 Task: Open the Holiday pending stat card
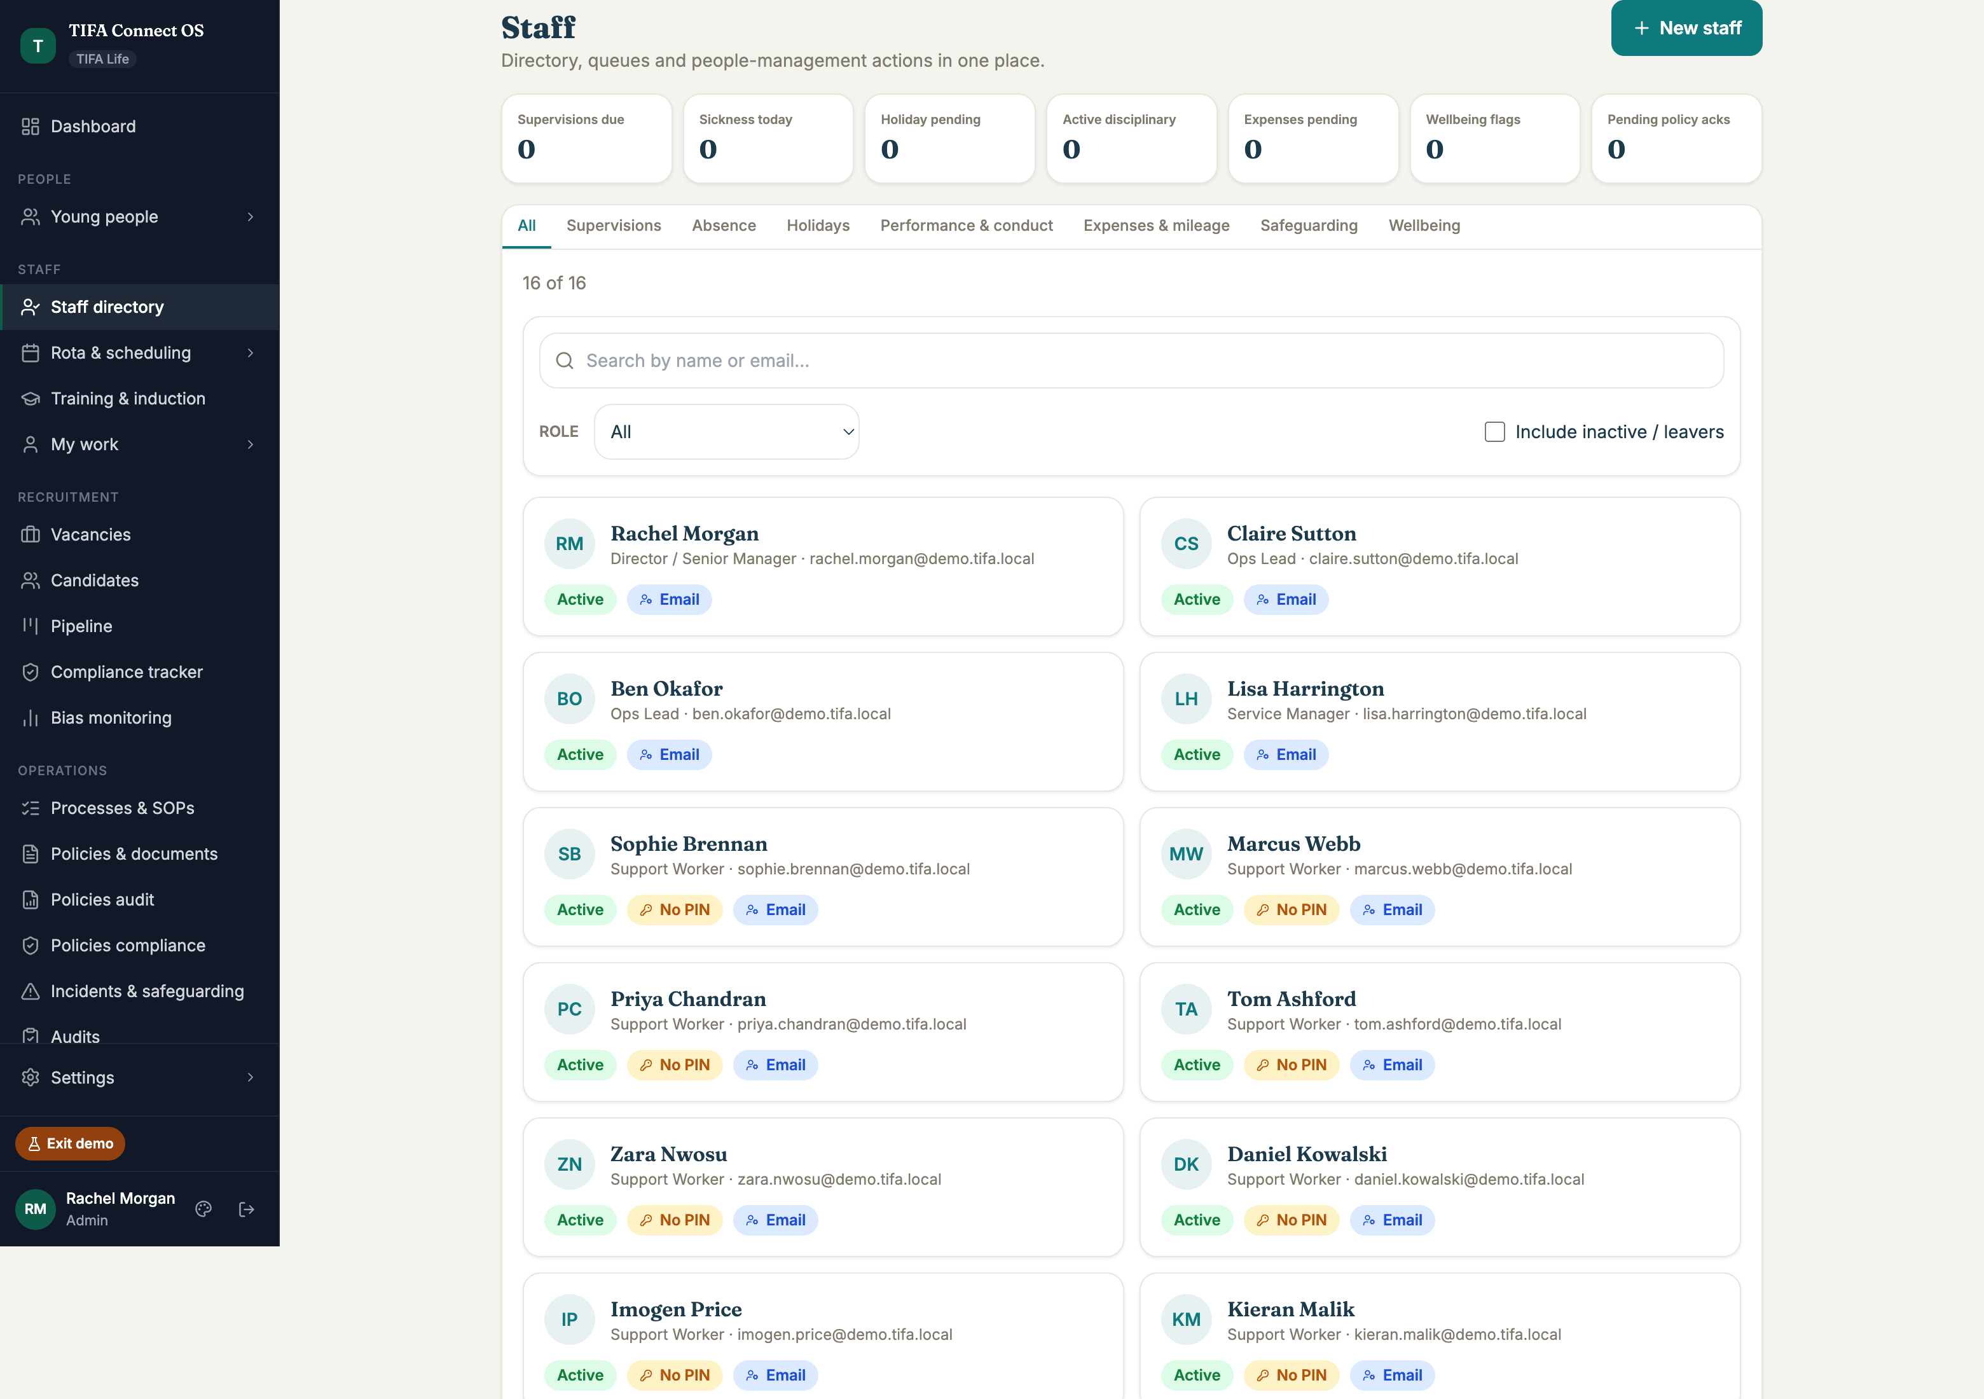949,138
